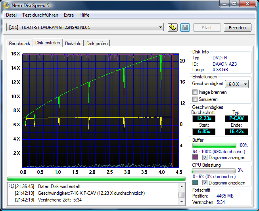Toggle CPU Belastung Diagramm anzeigen checkbox
259x211 pixels.
(205, 182)
